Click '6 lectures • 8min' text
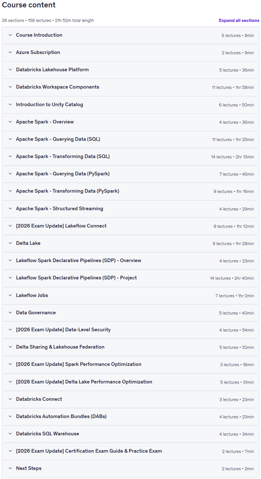 tap(238, 36)
